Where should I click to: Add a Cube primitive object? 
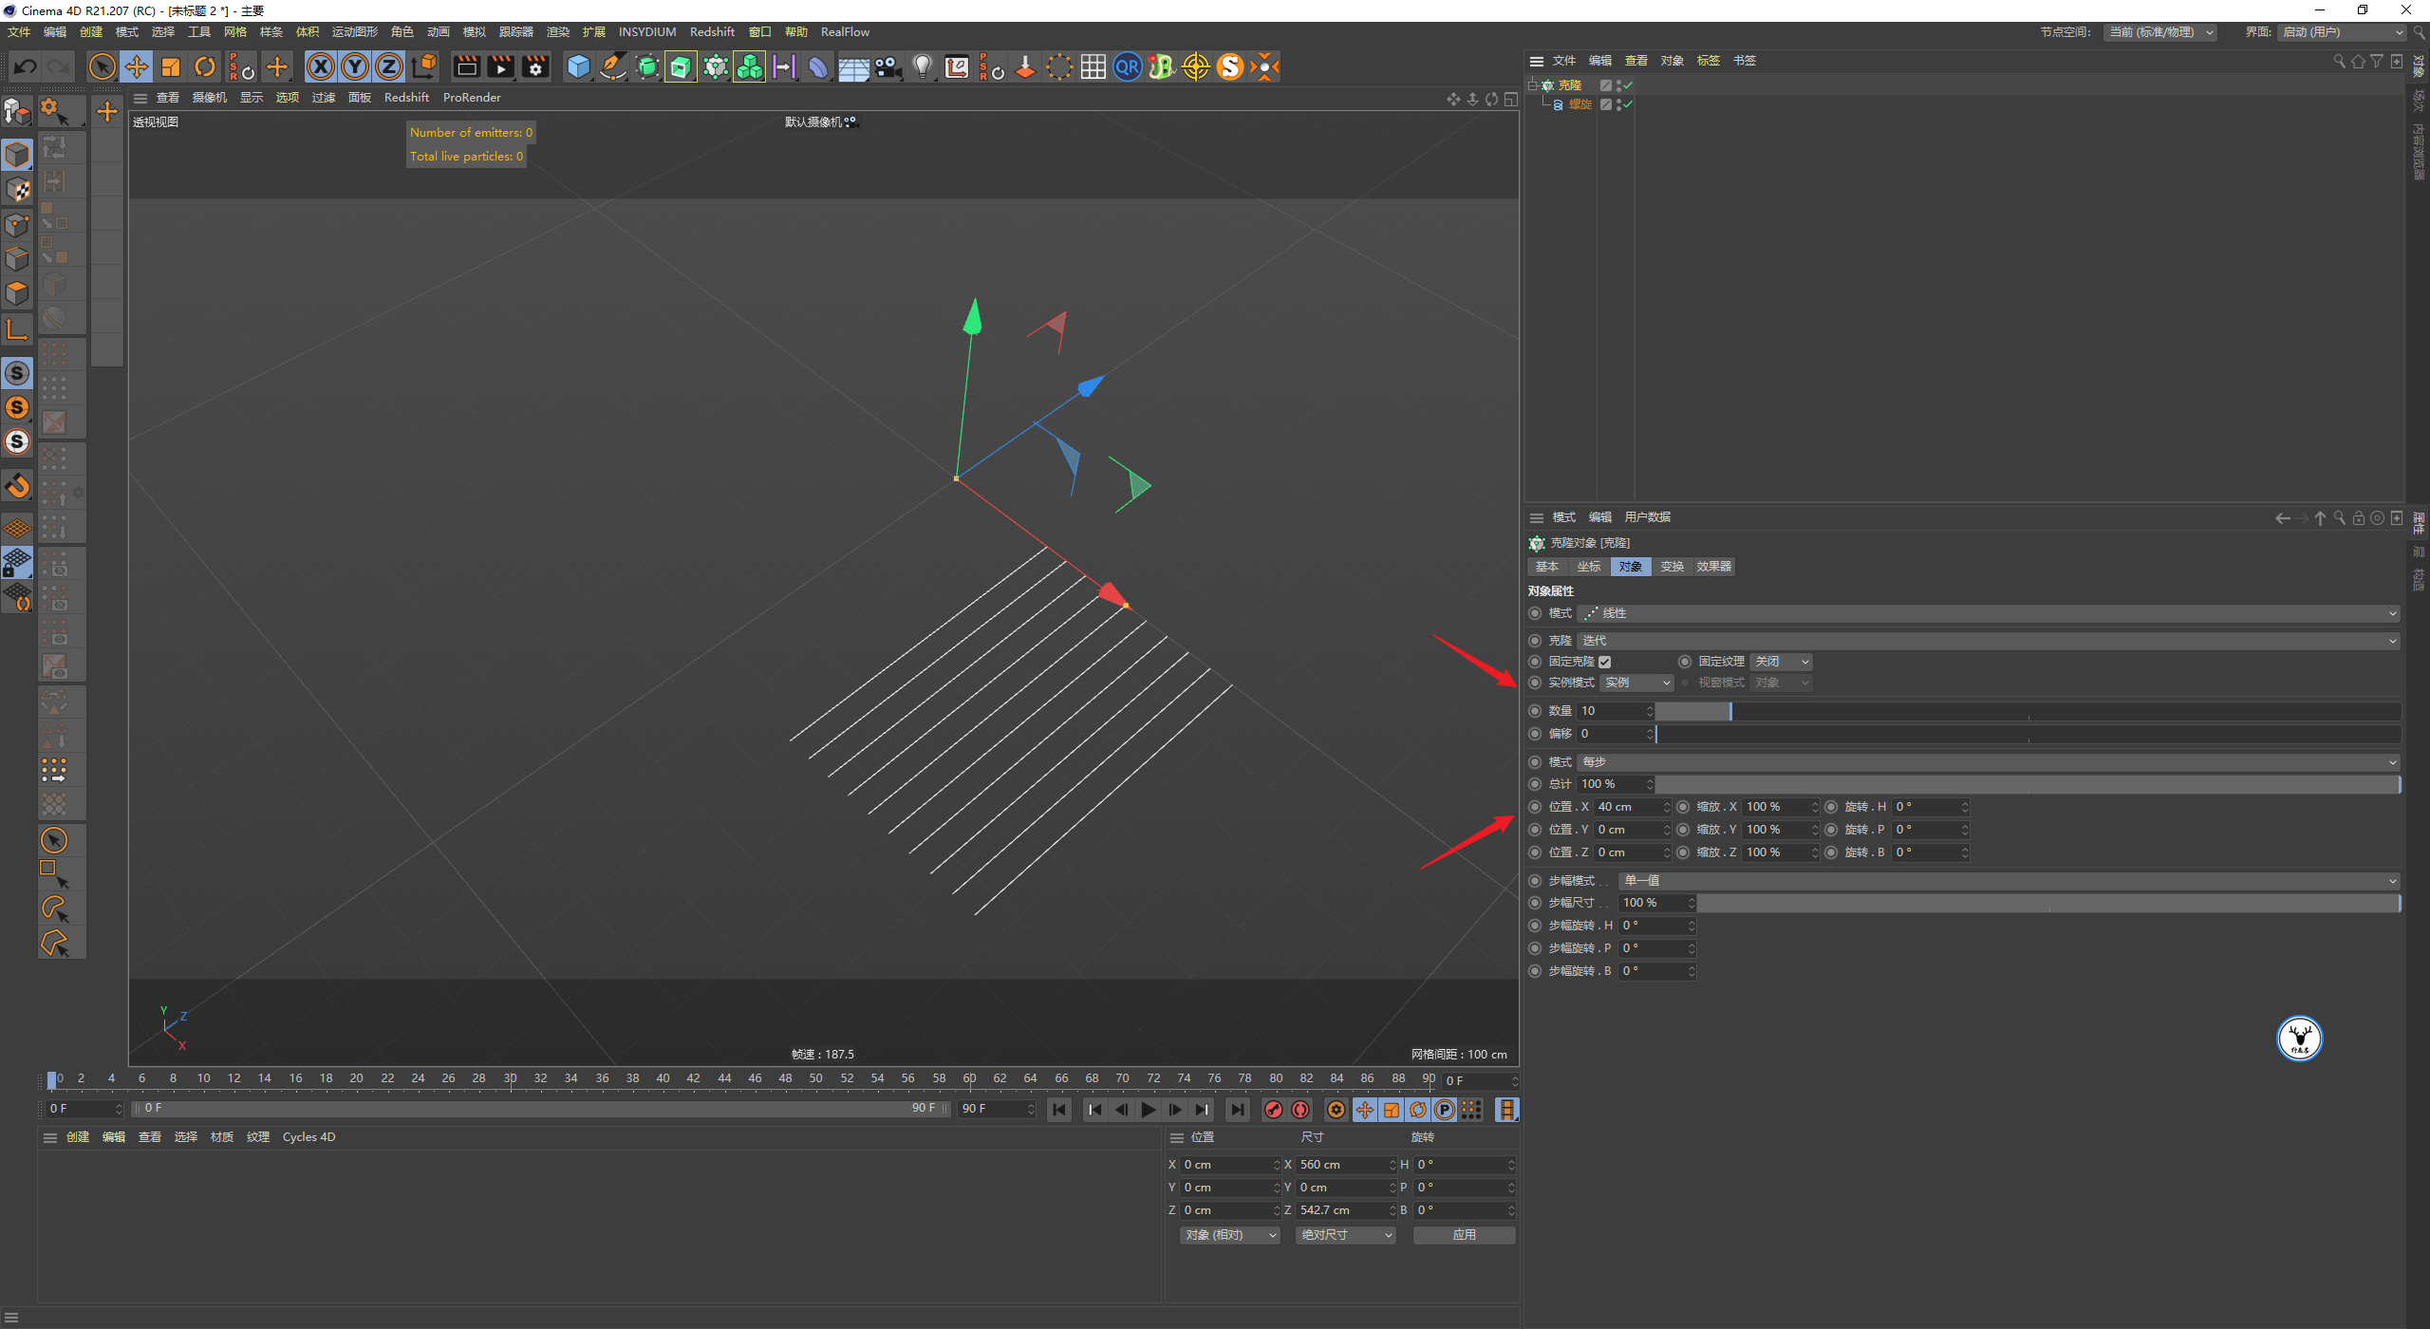pyautogui.click(x=578, y=66)
